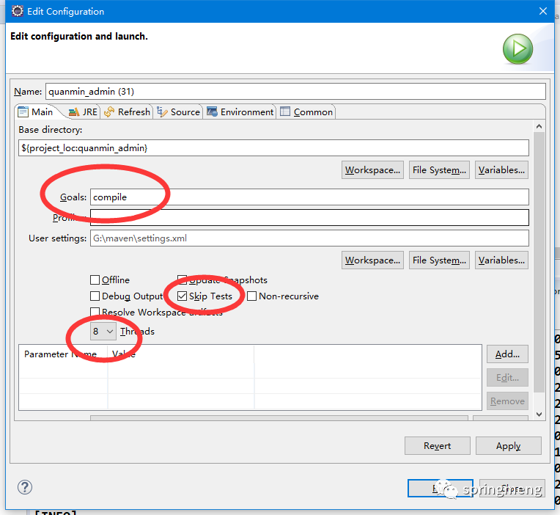Open the JRE tab
This screenshot has height=515, width=560.
(x=83, y=112)
